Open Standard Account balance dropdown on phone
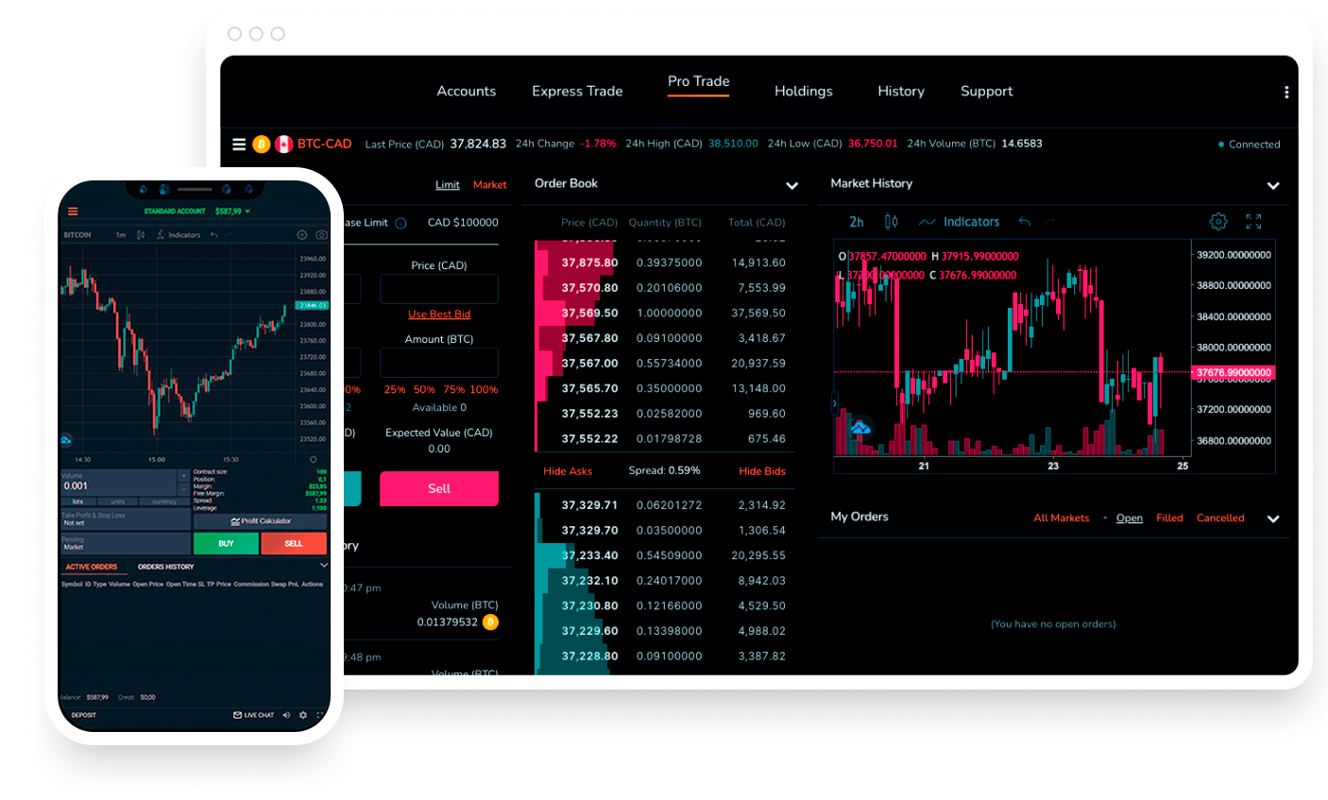 [x=197, y=212]
